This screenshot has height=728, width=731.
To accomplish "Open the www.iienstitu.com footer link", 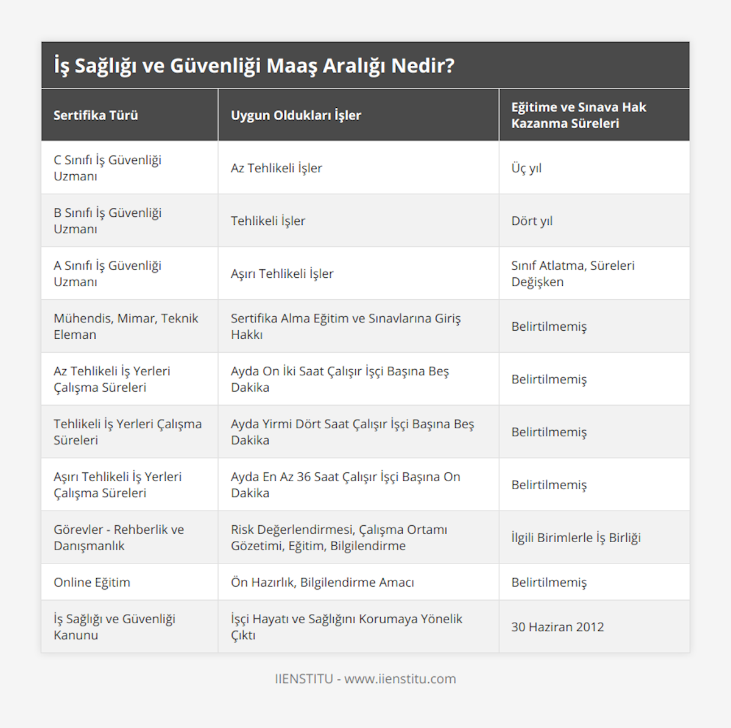I will 400,679.
